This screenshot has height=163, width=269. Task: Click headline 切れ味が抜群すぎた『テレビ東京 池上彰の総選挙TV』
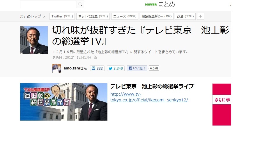[141, 36]
